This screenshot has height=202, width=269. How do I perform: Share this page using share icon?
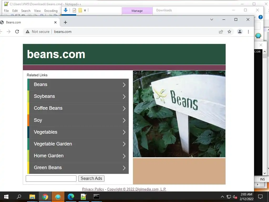point(221,32)
